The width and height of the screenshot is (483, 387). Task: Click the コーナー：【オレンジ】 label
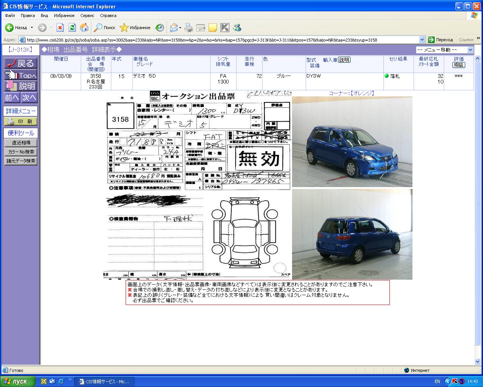point(351,93)
